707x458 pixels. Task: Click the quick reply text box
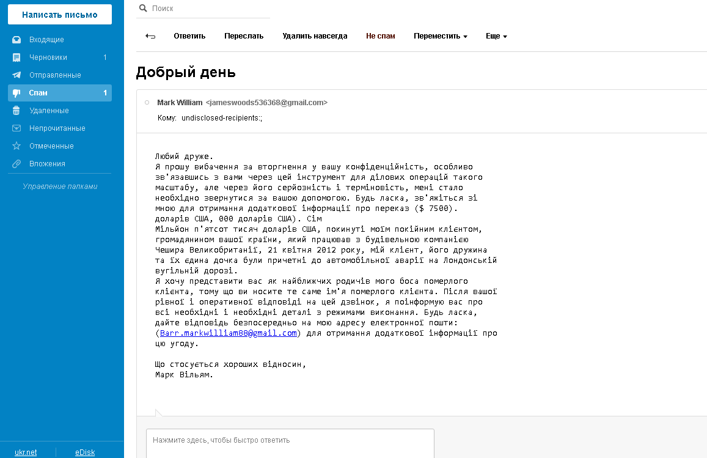click(290, 443)
